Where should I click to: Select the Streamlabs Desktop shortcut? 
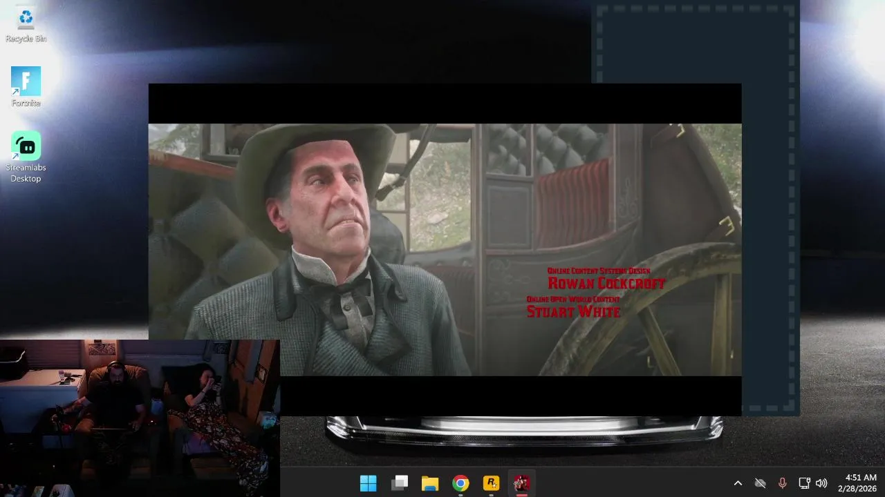26,157
